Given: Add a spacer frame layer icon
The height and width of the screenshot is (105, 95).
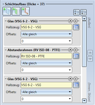Looking at the screenshot, I should 25,11.
